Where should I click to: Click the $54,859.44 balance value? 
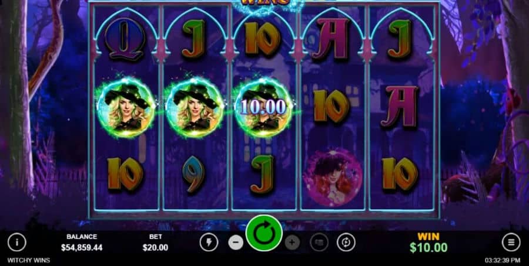(82, 248)
